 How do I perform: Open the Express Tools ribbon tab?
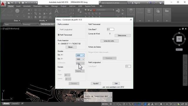tap(90, 6)
